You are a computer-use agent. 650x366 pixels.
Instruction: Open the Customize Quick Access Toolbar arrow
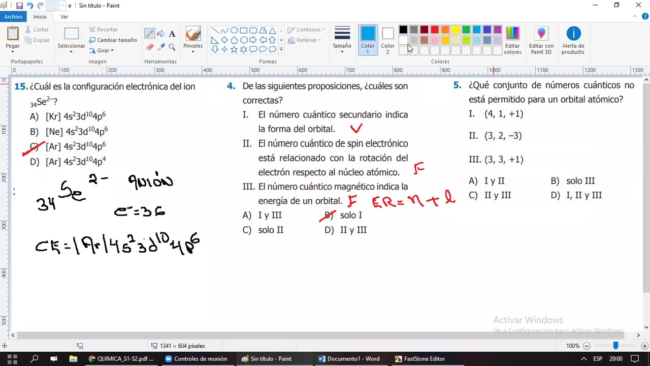tap(70, 6)
